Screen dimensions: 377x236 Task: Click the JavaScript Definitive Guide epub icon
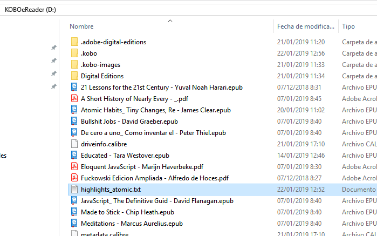point(74,200)
